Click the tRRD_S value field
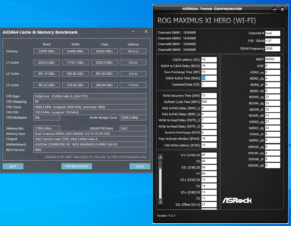 209,114
